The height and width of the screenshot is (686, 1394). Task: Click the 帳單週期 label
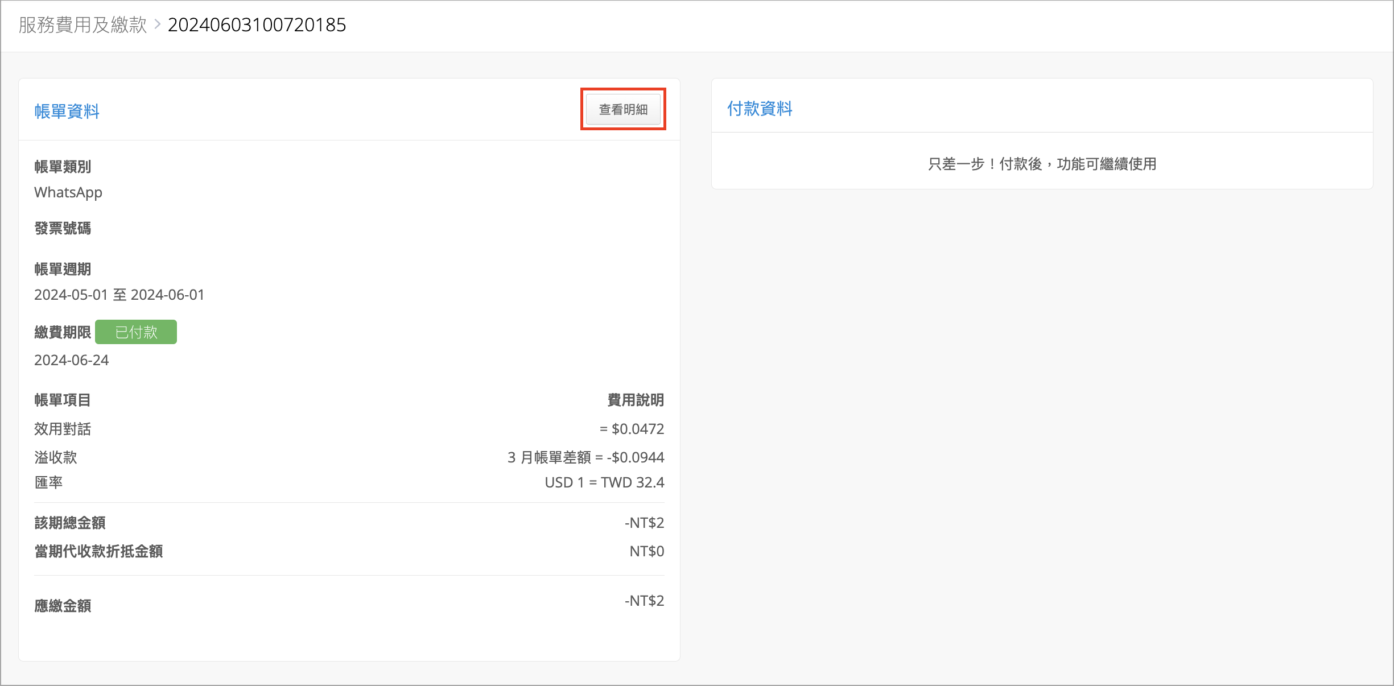[63, 269]
